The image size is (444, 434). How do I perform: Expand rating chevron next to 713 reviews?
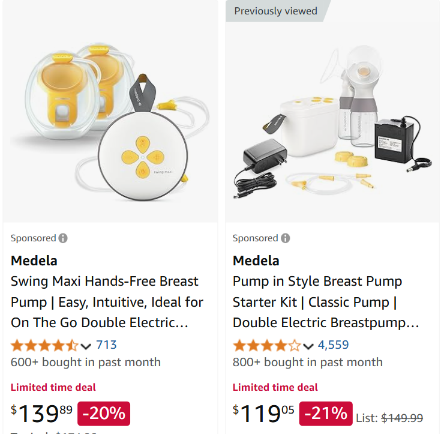tap(86, 346)
